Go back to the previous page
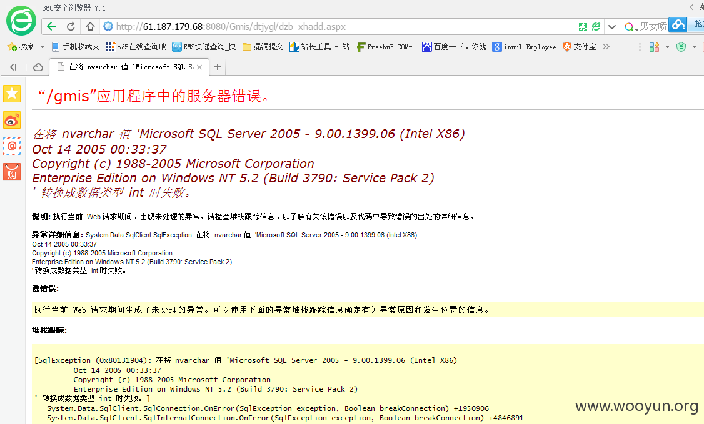The image size is (704, 424). click(52, 26)
